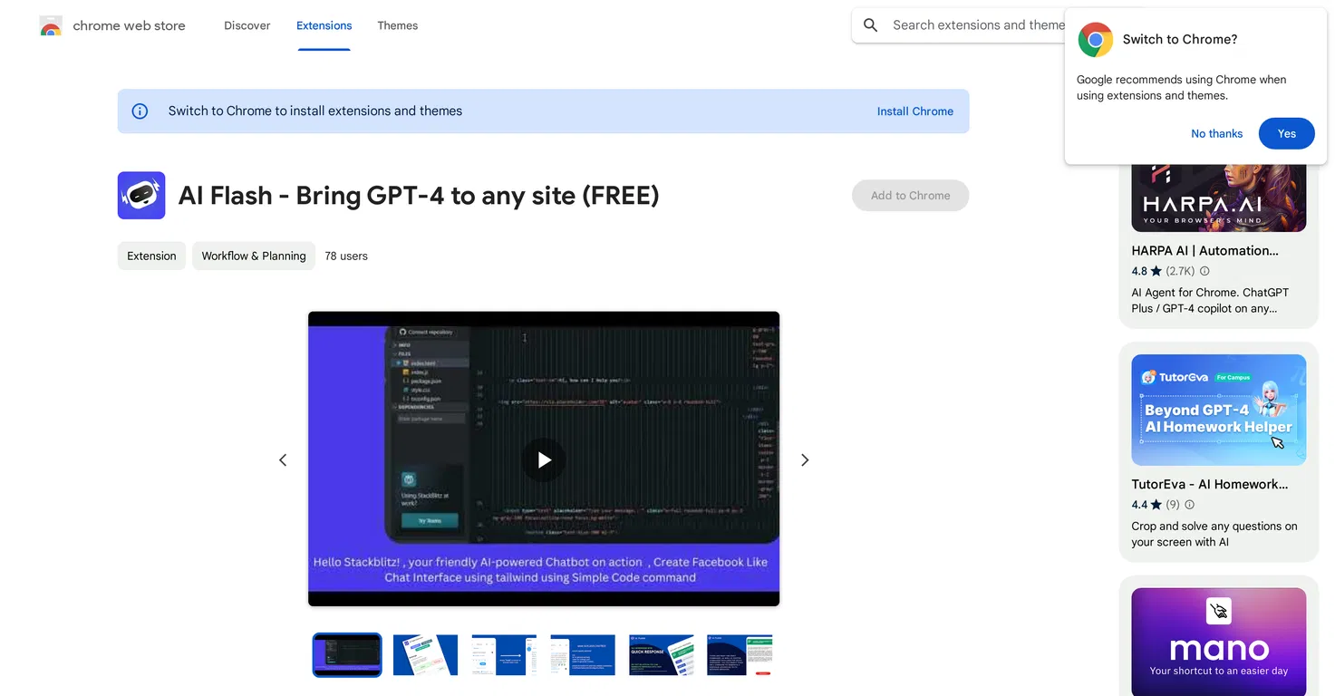Focus the Search extensions and themes field

(974, 25)
